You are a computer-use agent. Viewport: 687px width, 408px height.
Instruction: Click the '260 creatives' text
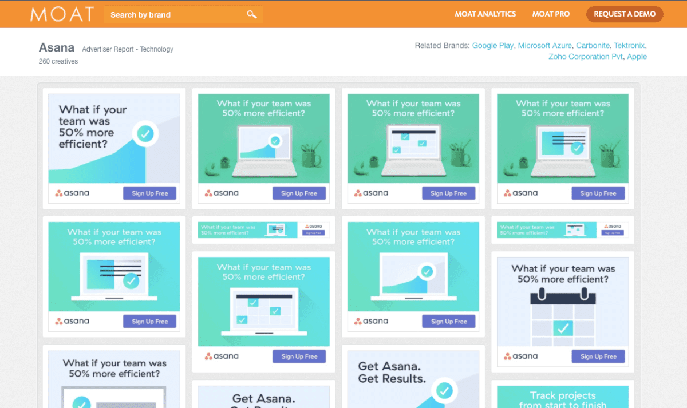point(58,61)
